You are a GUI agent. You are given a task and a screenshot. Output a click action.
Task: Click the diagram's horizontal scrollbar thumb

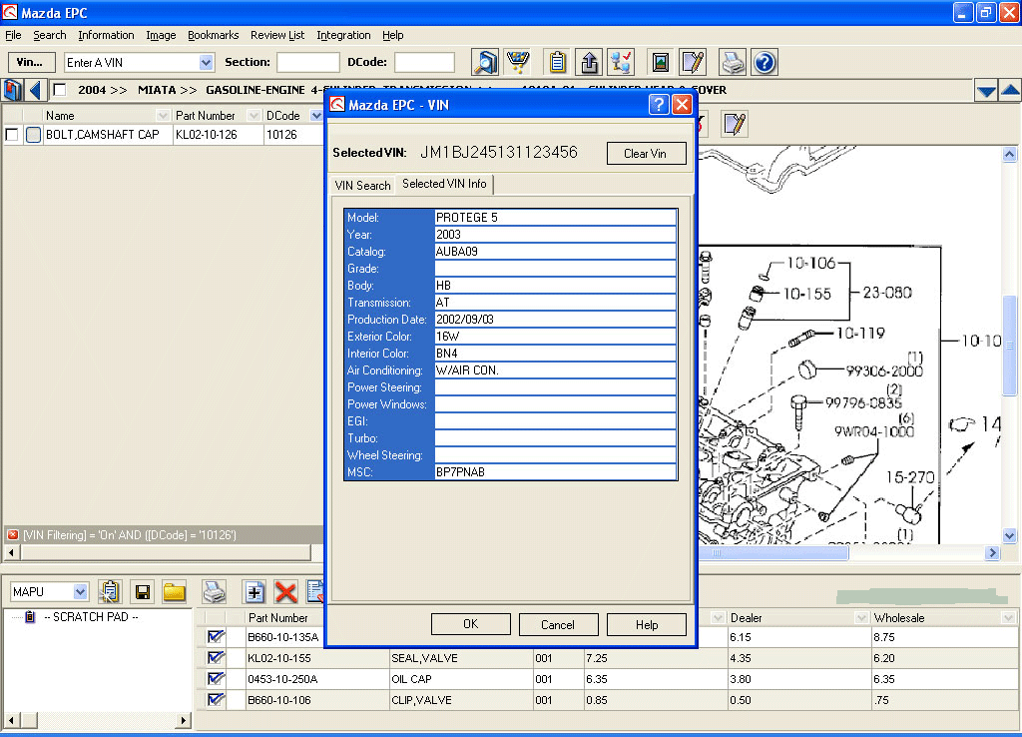pos(772,553)
